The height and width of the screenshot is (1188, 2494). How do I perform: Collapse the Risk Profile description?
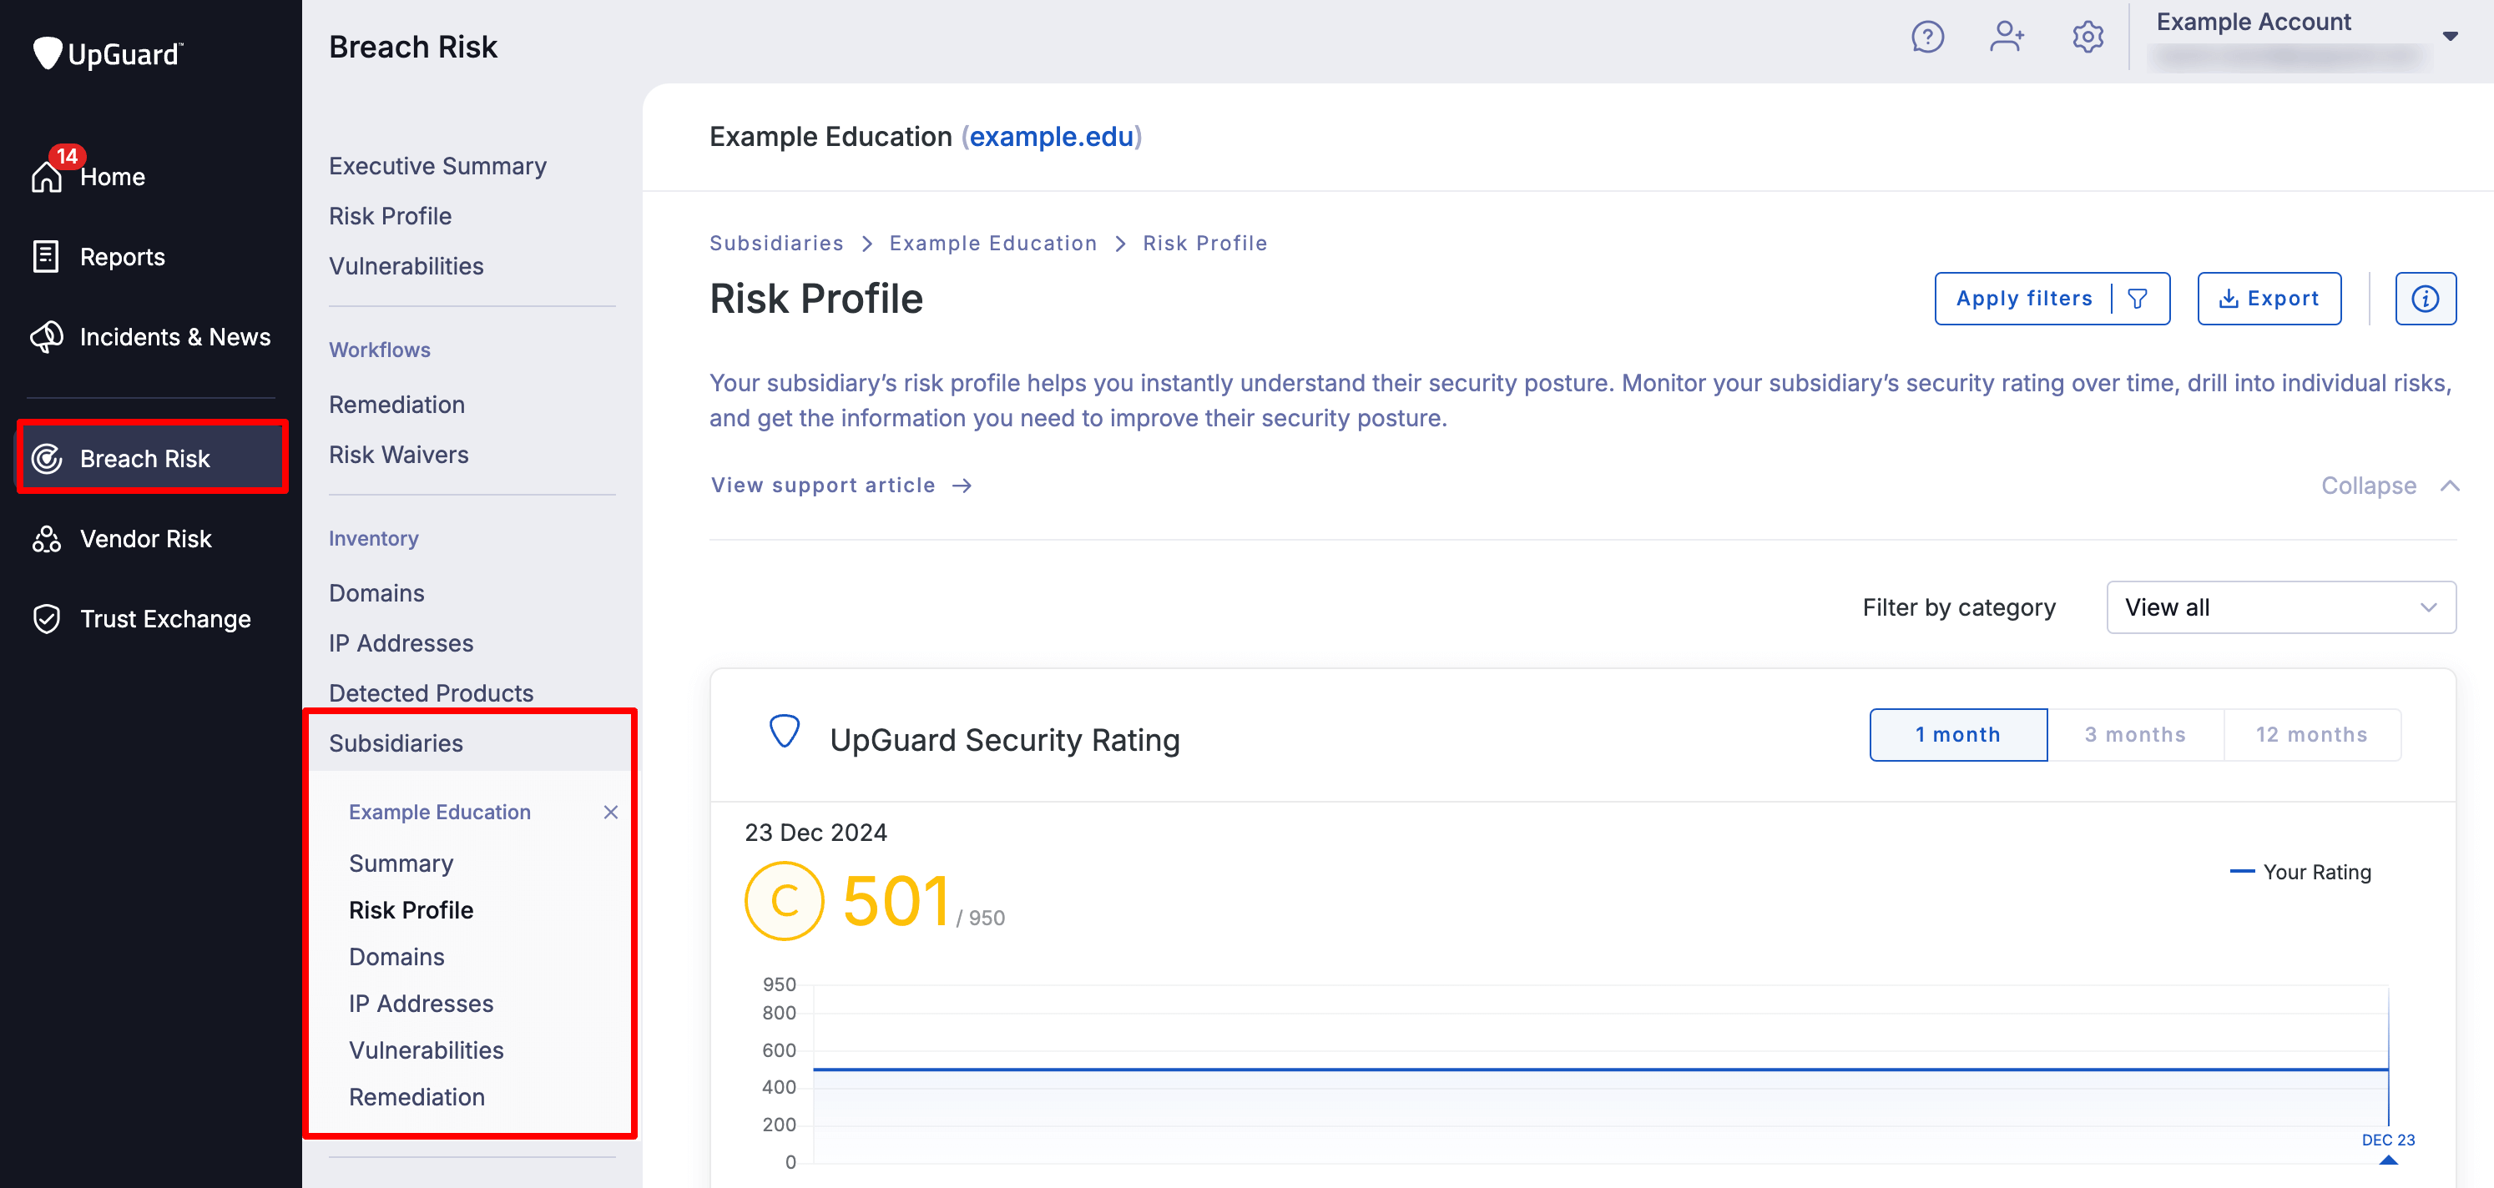[2390, 486]
